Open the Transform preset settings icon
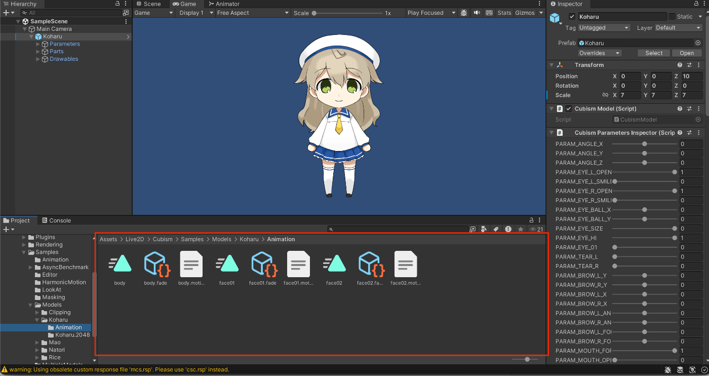Image resolution: width=709 pixels, height=376 pixels. tap(689, 65)
